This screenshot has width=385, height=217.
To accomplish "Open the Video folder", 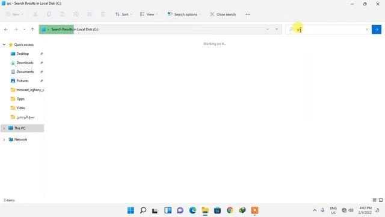I will (20, 108).
